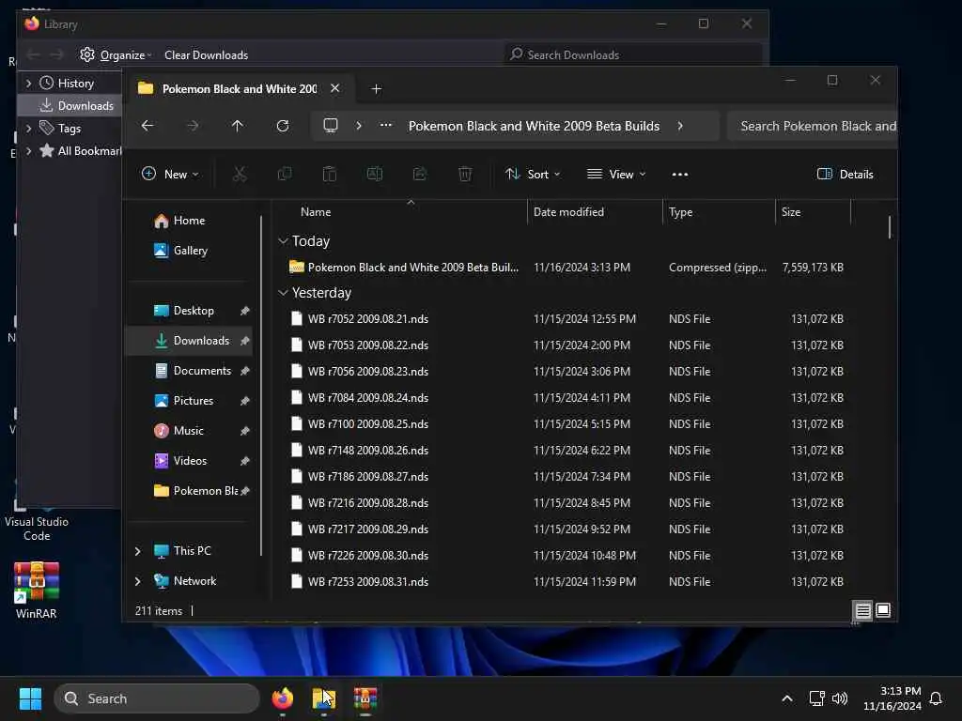Sort by Date modified column header
The height and width of the screenshot is (721, 962).
coord(568,211)
